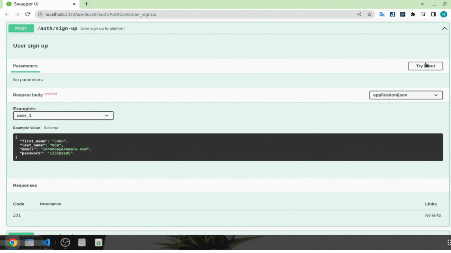Open the React Developer Tools extension
451x253 pixels.
coord(403,14)
